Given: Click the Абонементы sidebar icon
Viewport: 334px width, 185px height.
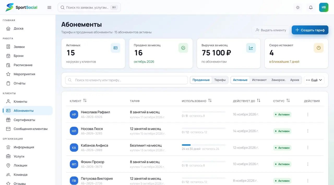Looking at the screenshot, I should (x=8, y=111).
